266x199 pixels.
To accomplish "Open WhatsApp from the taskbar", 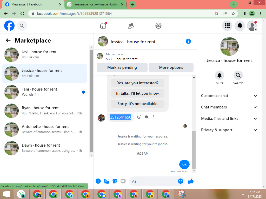I will click(x=21, y=194).
